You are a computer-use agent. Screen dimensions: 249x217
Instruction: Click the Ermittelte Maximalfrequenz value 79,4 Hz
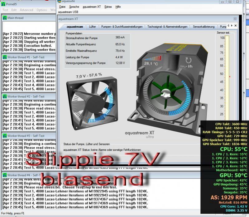pos(120,51)
